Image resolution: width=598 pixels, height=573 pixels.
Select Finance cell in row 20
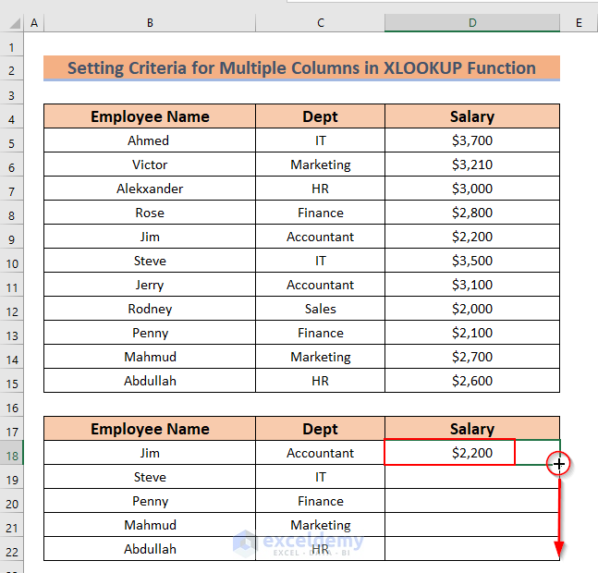click(321, 501)
